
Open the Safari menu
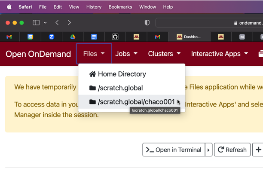(x=25, y=7)
